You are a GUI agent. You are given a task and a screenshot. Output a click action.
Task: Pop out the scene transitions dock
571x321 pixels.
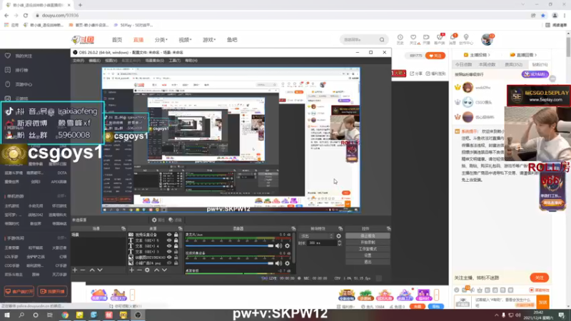[x=340, y=228]
